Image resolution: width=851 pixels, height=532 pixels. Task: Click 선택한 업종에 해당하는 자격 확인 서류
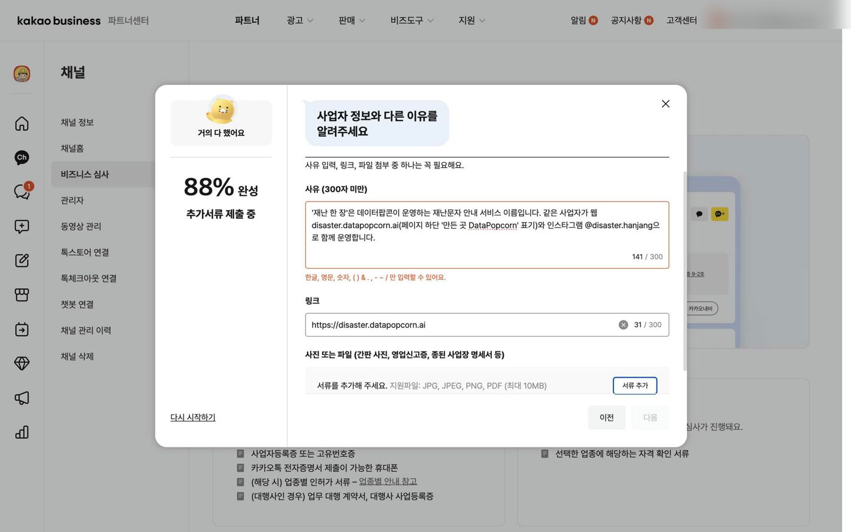click(622, 454)
